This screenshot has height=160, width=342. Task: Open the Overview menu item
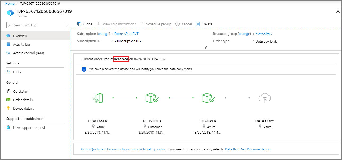pos(35,36)
